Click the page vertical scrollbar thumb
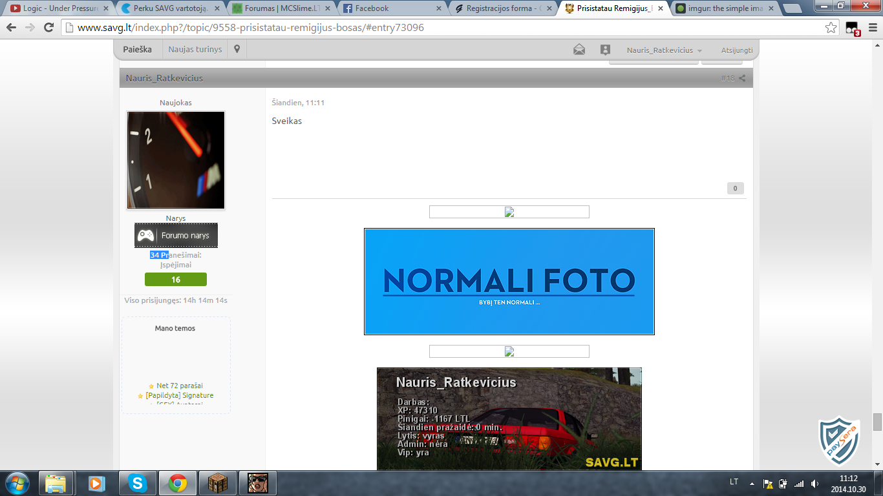Screen dimensions: 883x496 tap(877, 422)
